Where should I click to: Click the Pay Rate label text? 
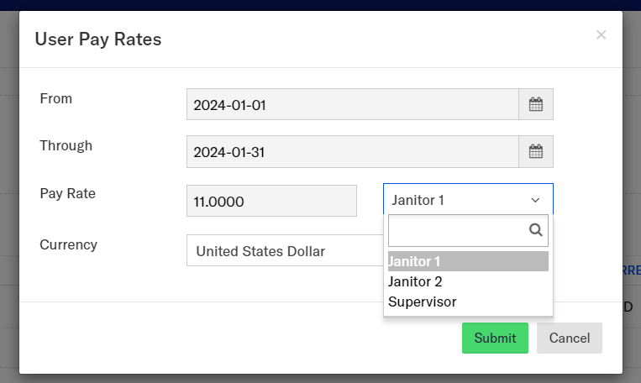[x=68, y=193]
